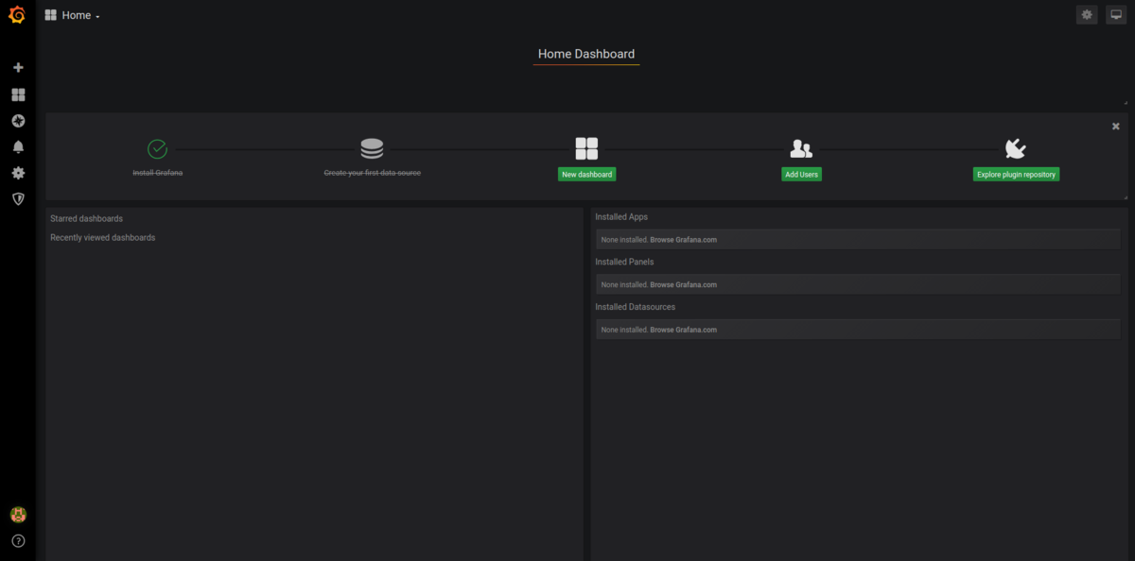This screenshot has width=1135, height=561.
Task: Dismiss the getting started panel with X
Action: pyautogui.click(x=1116, y=126)
